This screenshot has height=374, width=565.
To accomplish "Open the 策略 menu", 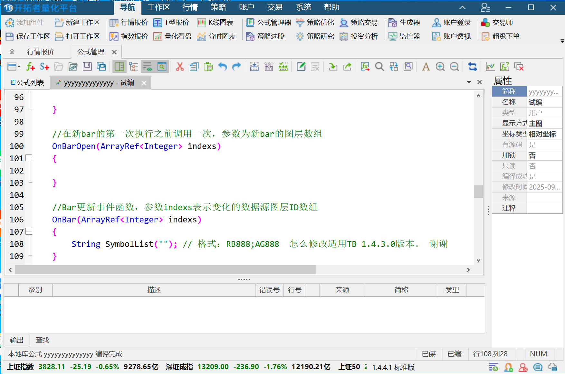I will (218, 7).
